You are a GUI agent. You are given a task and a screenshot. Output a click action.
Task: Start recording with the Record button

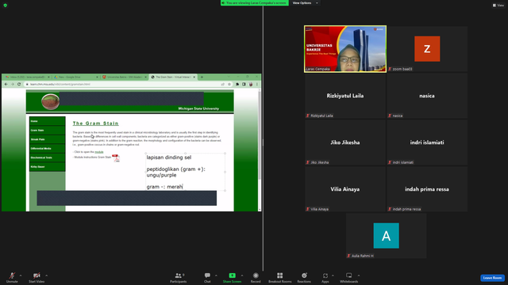click(256, 277)
